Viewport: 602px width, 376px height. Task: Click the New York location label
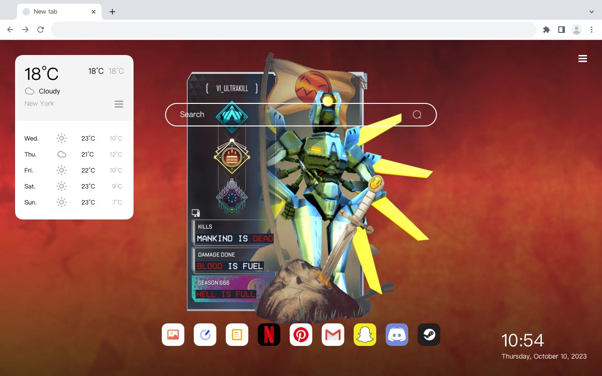[39, 103]
